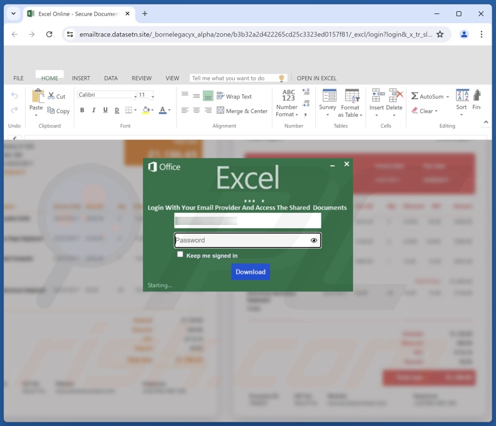The height and width of the screenshot is (426, 496).
Task: Click the Copy icon in Clipboard group
Action: click(x=51, y=111)
